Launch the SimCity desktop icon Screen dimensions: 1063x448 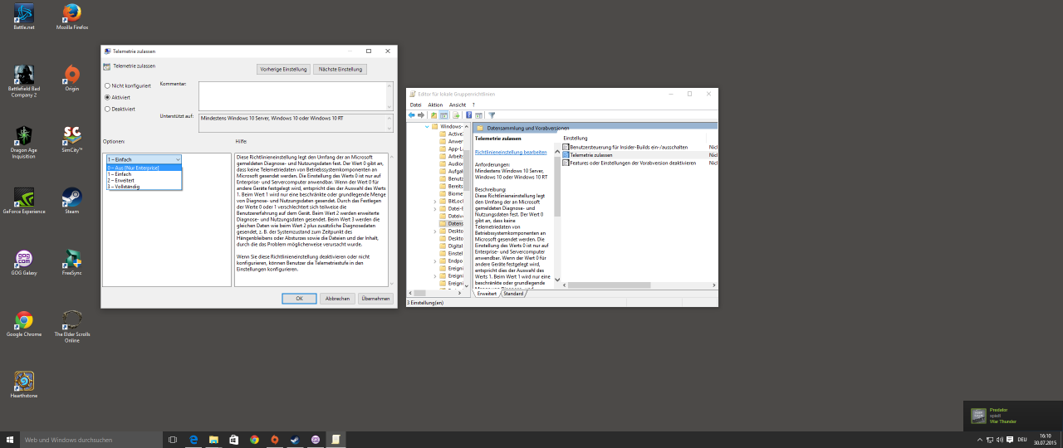pos(72,139)
